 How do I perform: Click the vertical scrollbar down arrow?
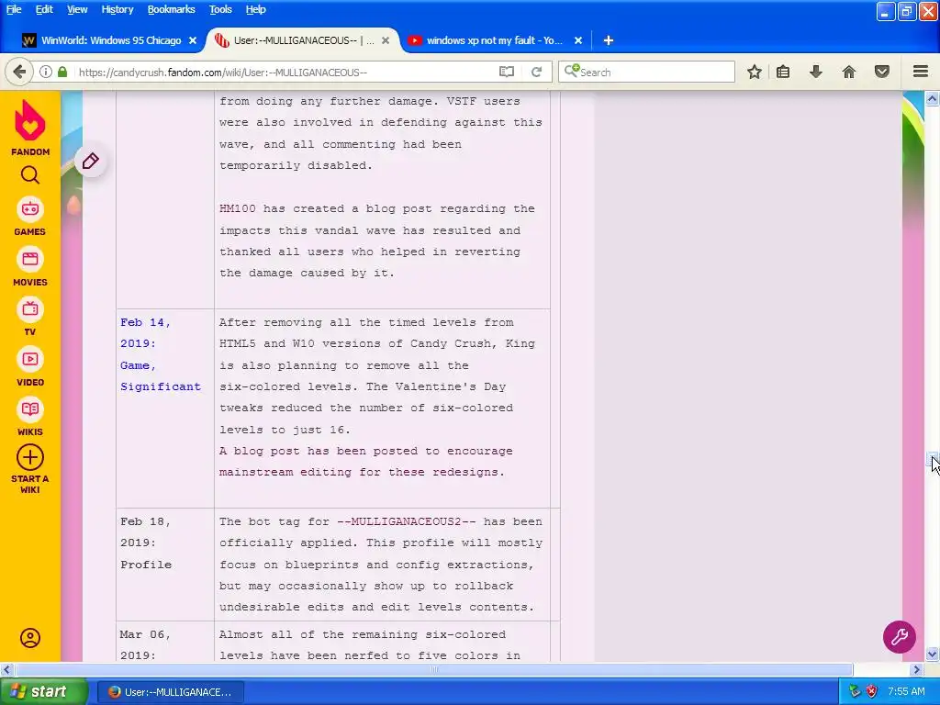933,654
